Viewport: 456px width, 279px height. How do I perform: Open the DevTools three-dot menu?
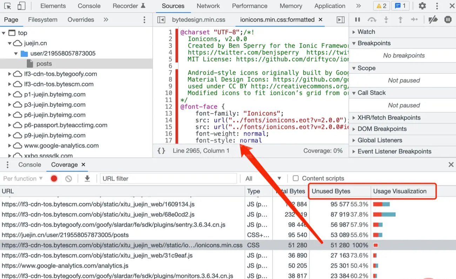pyautogui.click(x=437, y=6)
